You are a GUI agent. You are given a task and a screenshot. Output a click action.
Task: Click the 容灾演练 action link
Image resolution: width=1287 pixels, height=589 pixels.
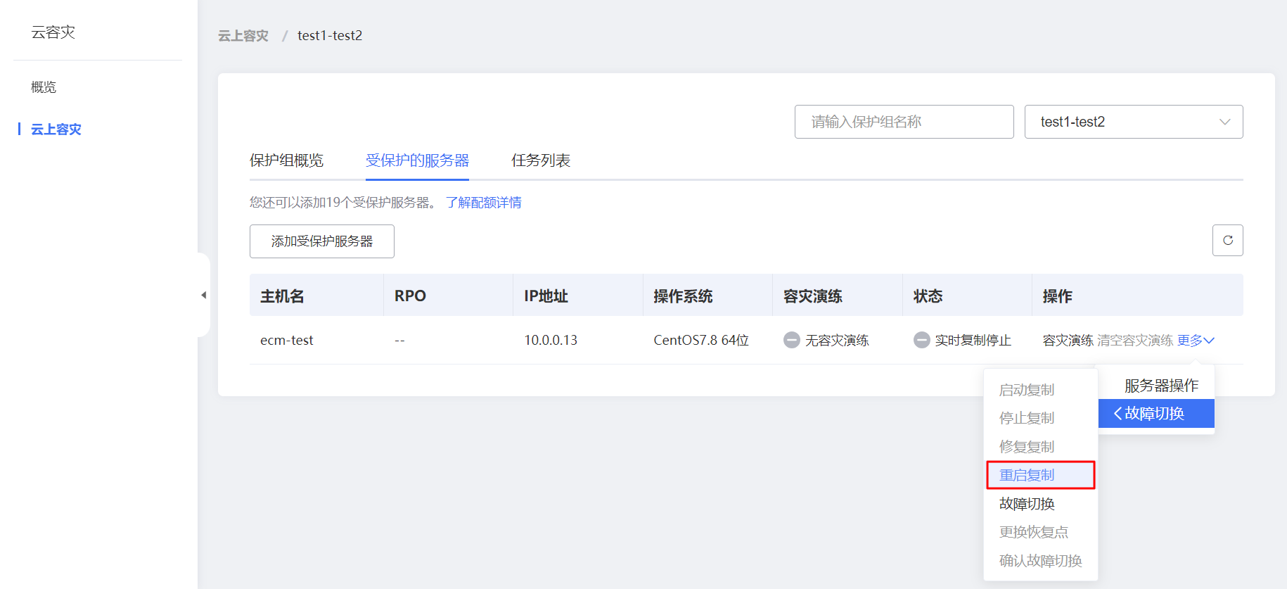click(1067, 341)
